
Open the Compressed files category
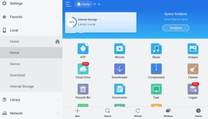[x=156, y=69]
